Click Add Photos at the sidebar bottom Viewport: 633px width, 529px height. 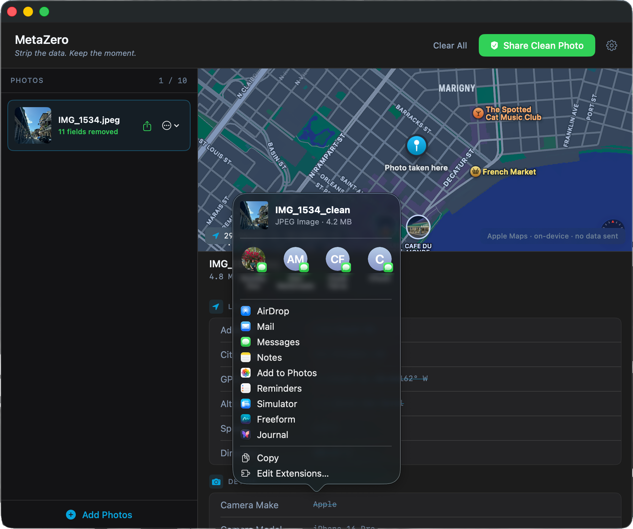pyautogui.click(x=99, y=515)
